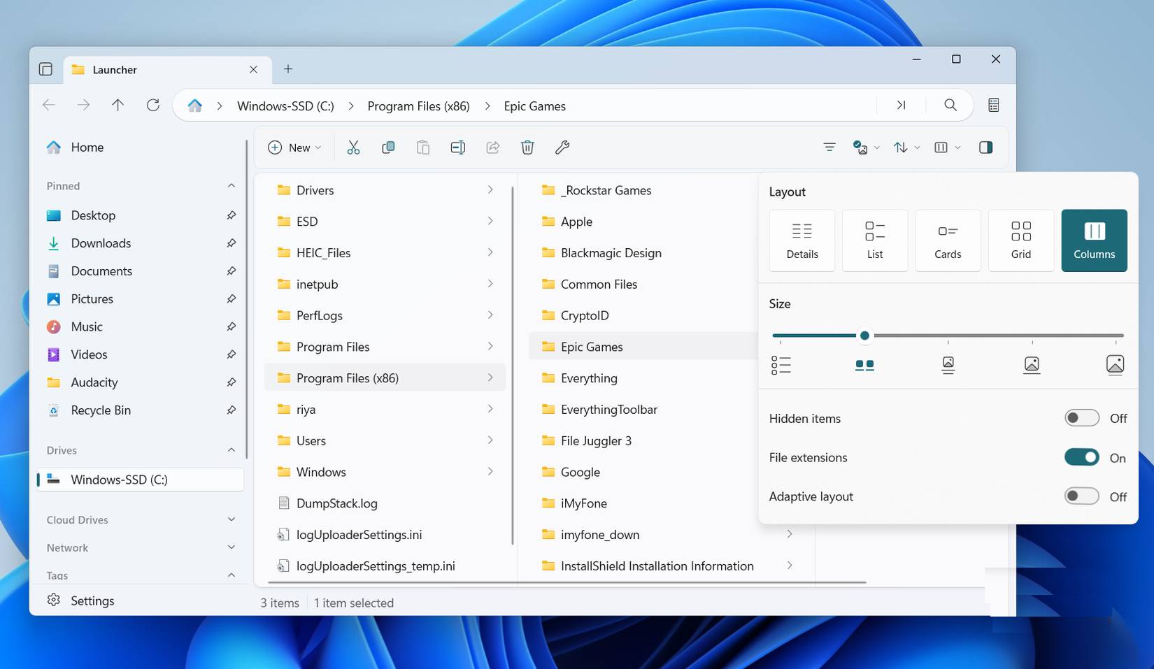The image size is (1154, 669).
Task: Select the Grid layout option
Action: pyautogui.click(x=1020, y=240)
